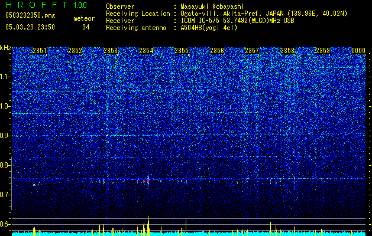Screen dimensions: 372x236
Task: Click the 2357 time marker
Action: tap(252, 51)
